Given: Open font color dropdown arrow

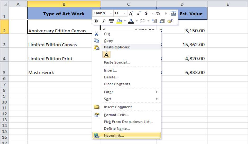Looking at the screenshot, I should [x=137, y=21].
